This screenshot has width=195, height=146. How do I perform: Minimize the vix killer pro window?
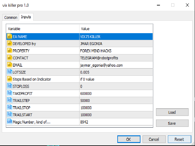pyautogui.click(x=158, y=5)
